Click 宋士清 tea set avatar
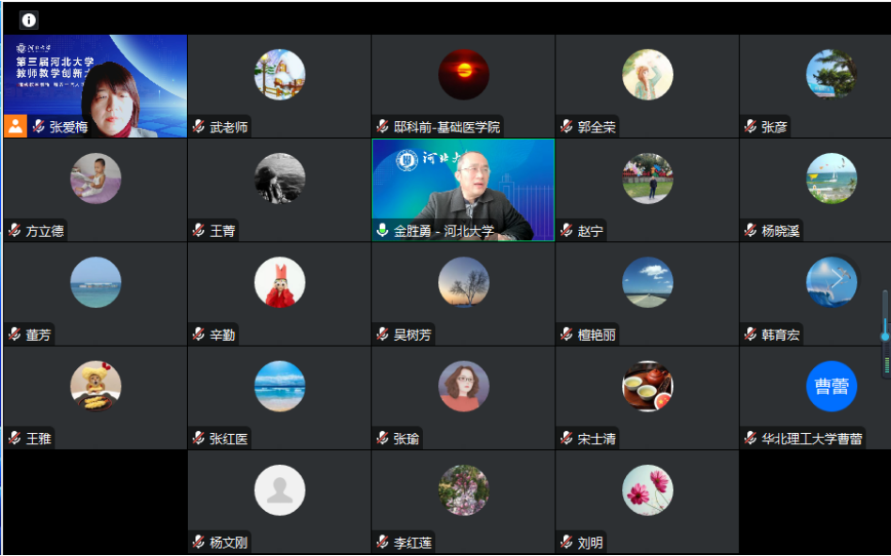This screenshot has width=891, height=556. [648, 386]
